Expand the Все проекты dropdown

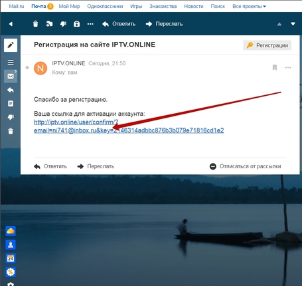point(249,6)
